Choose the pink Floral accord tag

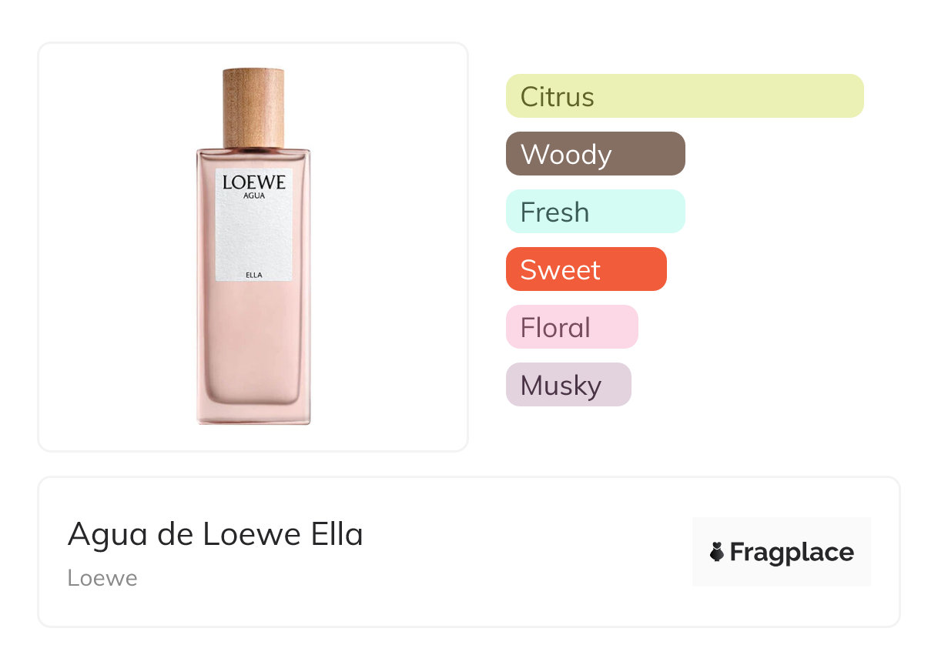click(x=571, y=327)
